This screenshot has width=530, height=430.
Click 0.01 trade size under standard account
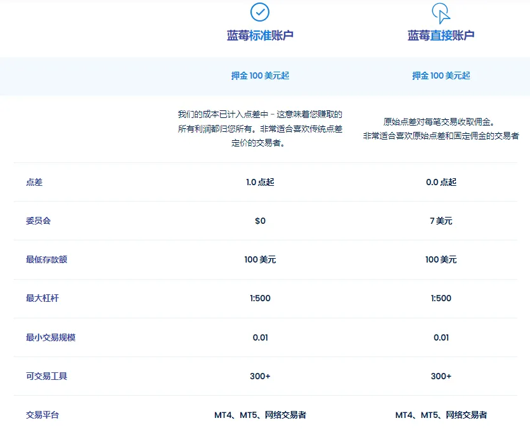point(261,337)
